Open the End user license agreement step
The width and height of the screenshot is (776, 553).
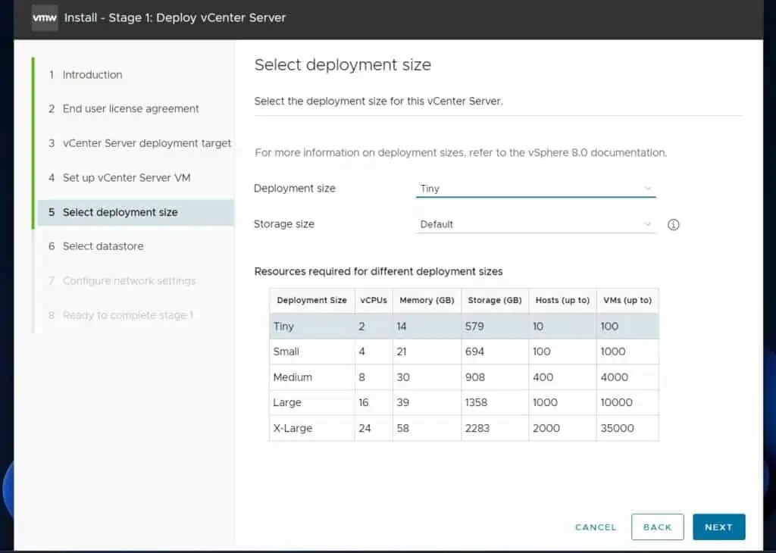(x=130, y=108)
